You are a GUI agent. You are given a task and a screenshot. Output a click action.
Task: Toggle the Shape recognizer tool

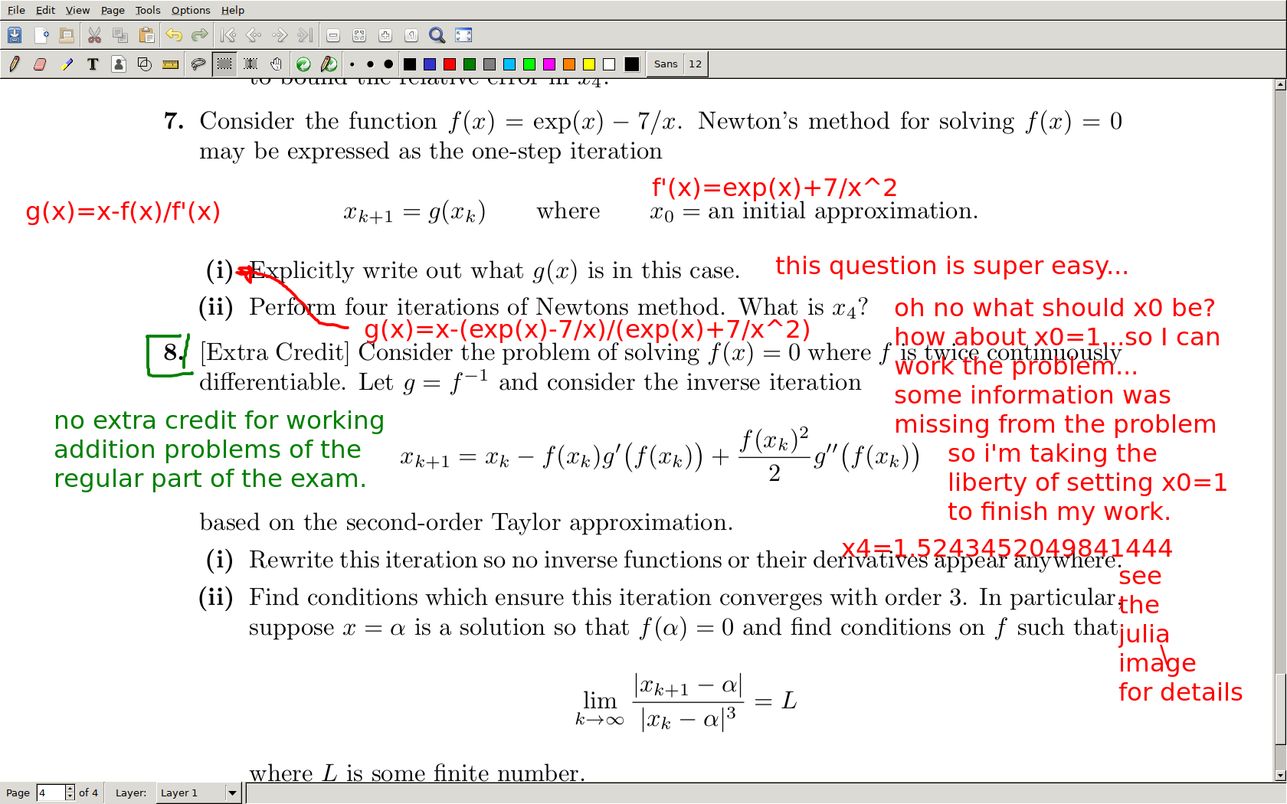(x=144, y=64)
